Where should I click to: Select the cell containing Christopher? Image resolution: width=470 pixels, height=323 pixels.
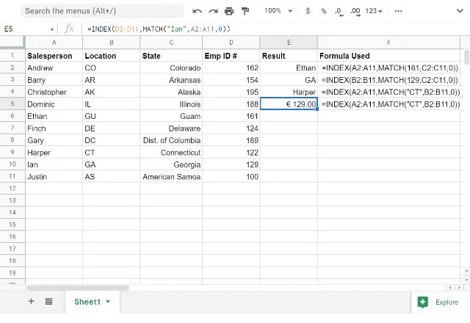pyautogui.click(x=54, y=92)
